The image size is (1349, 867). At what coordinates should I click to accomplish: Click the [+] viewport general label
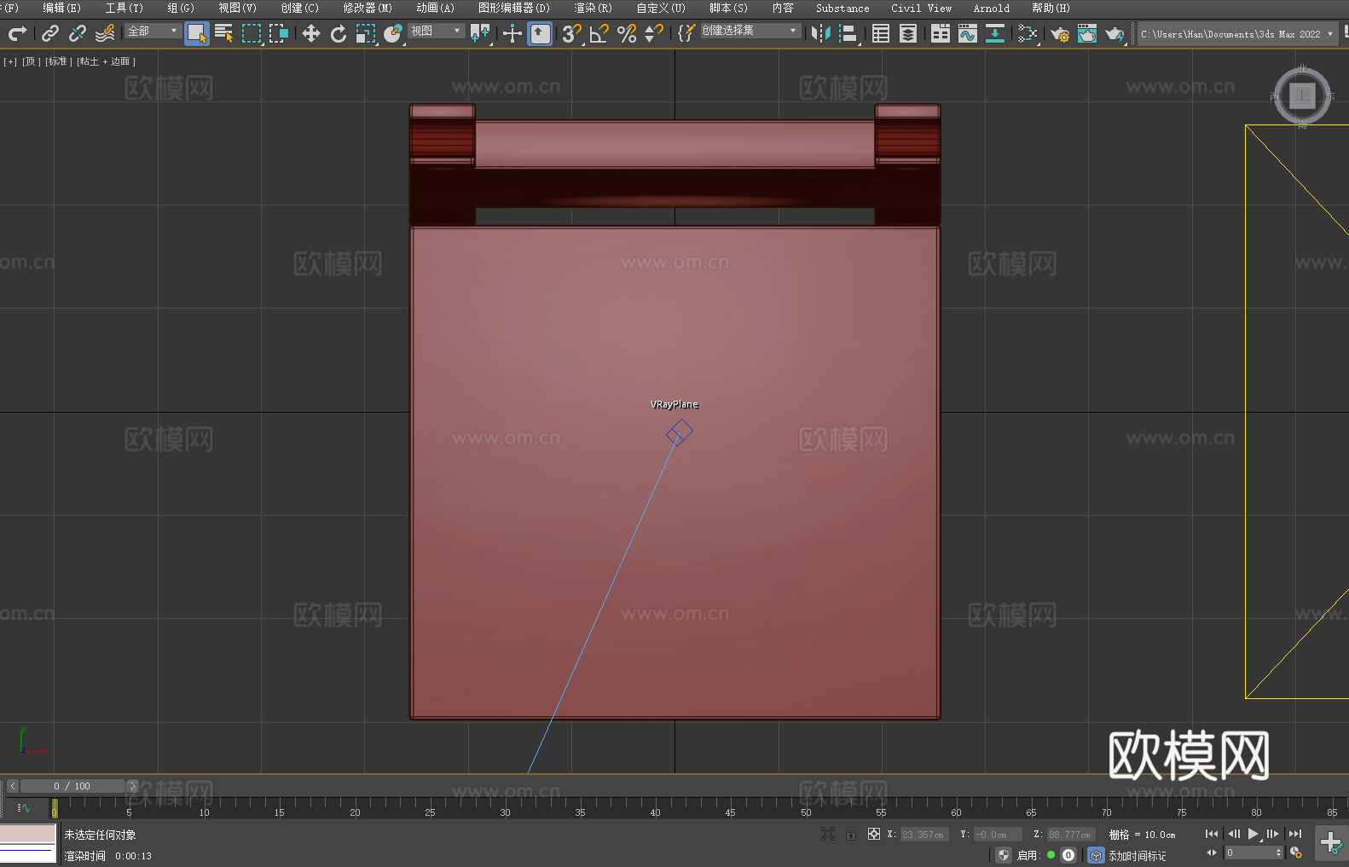coord(10,61)
